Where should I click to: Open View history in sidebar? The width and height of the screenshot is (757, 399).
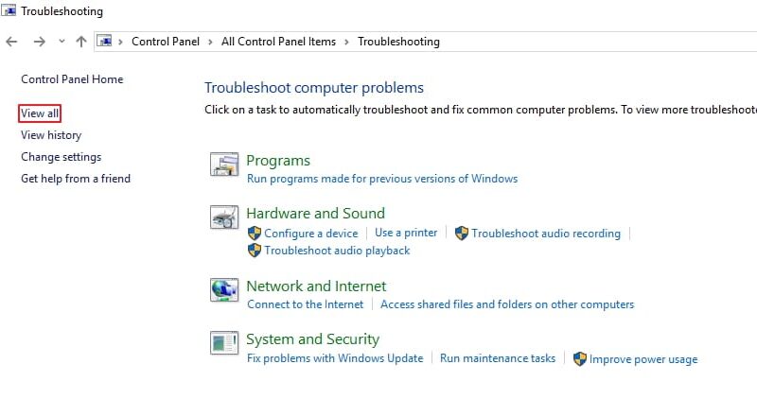coord(51,135)
